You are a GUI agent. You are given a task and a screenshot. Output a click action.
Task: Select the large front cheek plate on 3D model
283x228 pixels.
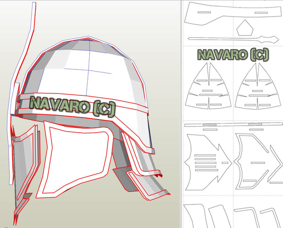tap(74, 160)
